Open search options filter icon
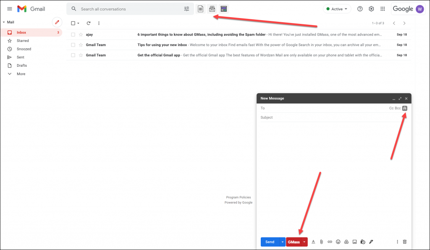This screenshot has height=250, width=430. [187, 9]
